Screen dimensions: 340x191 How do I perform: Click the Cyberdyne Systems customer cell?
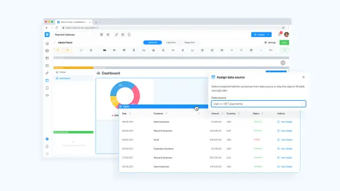coord(164,149)
